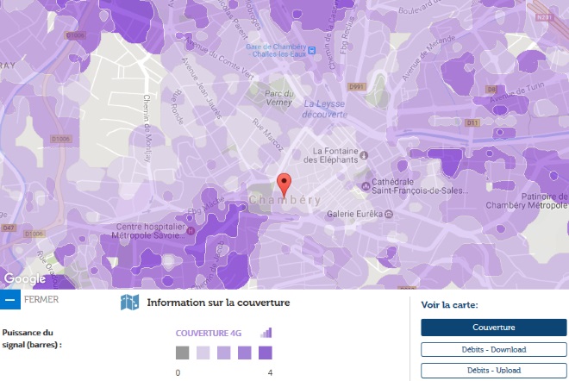This screenshot has height=381, width=569.
Task: Click the D11 road shield
Action: click(x=472, y=122)
